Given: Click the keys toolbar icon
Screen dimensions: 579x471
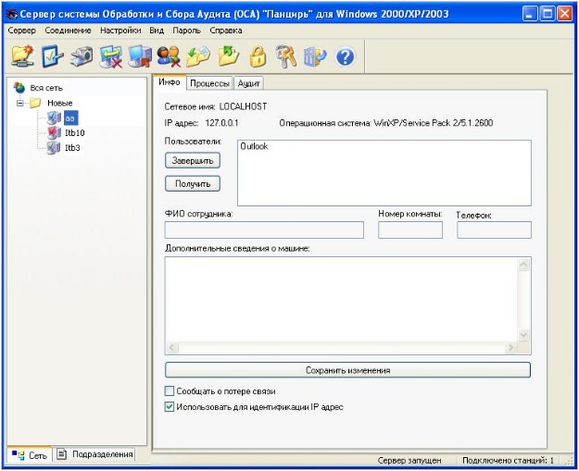Looking at the screenshot, I should 286,57.
